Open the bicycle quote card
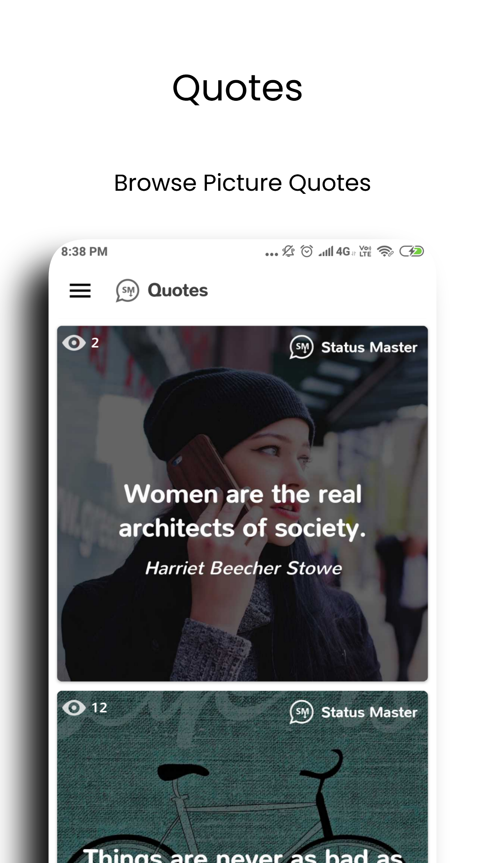 [x=242, y=777]
